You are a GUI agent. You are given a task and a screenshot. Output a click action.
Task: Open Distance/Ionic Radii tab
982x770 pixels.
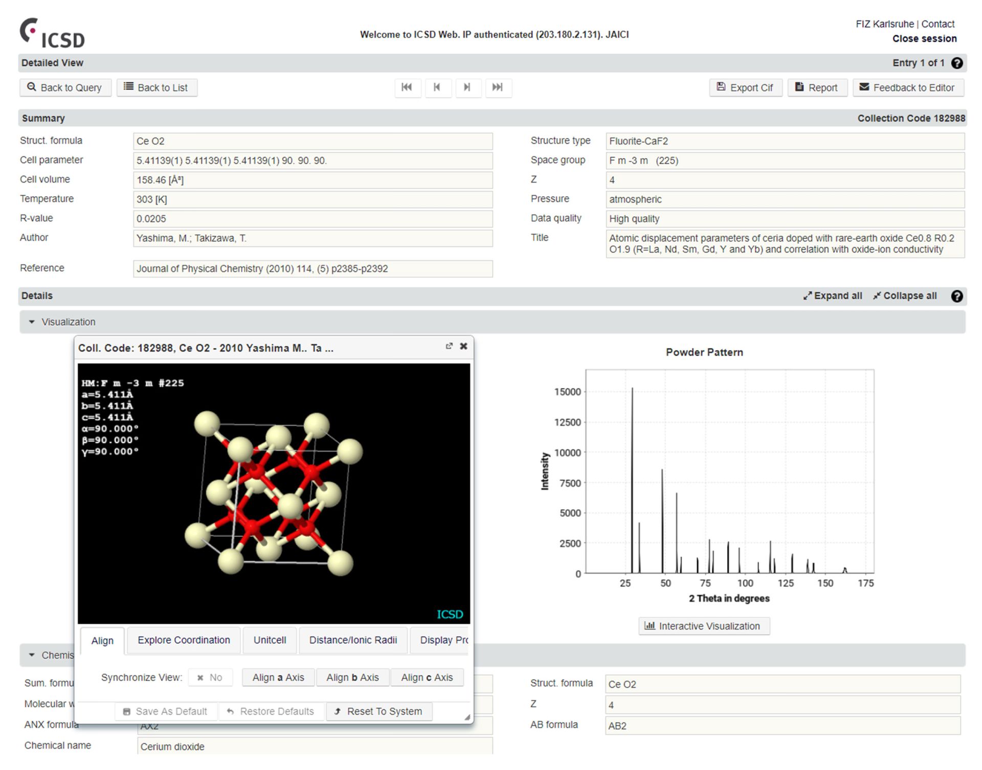point(353,640)
